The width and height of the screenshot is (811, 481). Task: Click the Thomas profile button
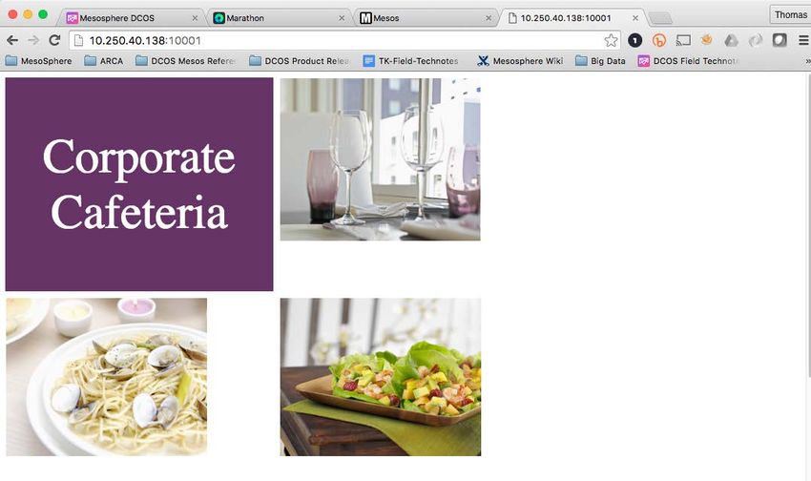790,14
